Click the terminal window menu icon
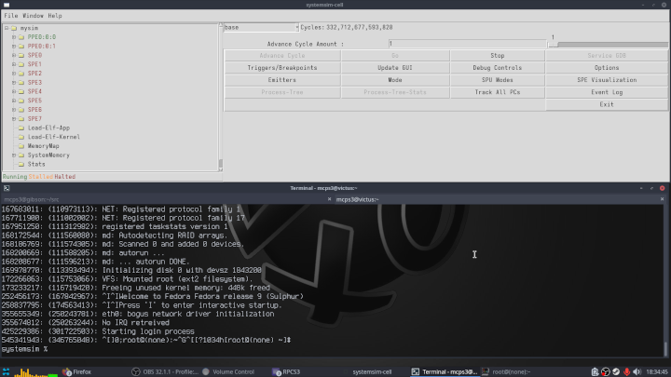Image resolution: width=671 pixels, height=377 pixels. tap(7, 188)
